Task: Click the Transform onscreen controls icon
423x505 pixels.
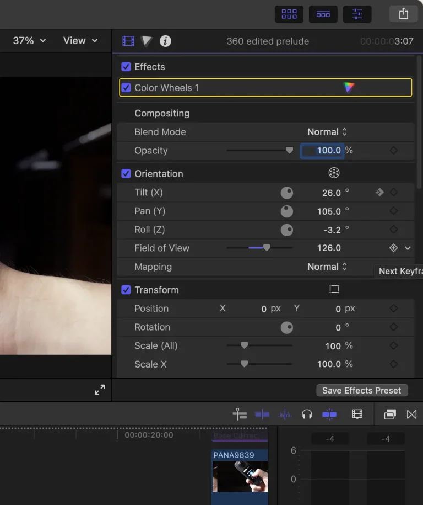Action: [x=334, y=289]
